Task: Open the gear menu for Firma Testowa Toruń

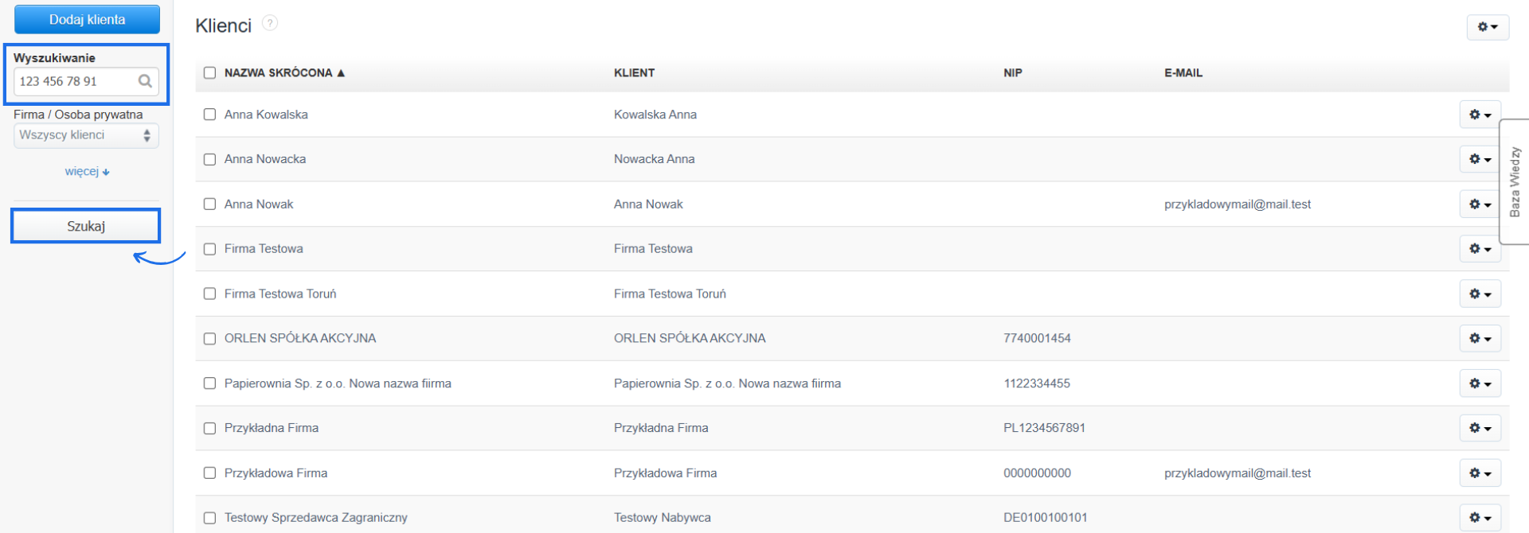Action: click(1480, 294)
